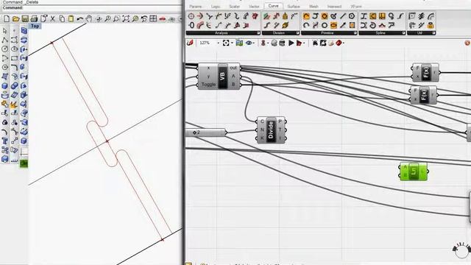Toggle Grasshopper preview eye icon
Screen dimensions: 471x265
click(x=249, y=43)
